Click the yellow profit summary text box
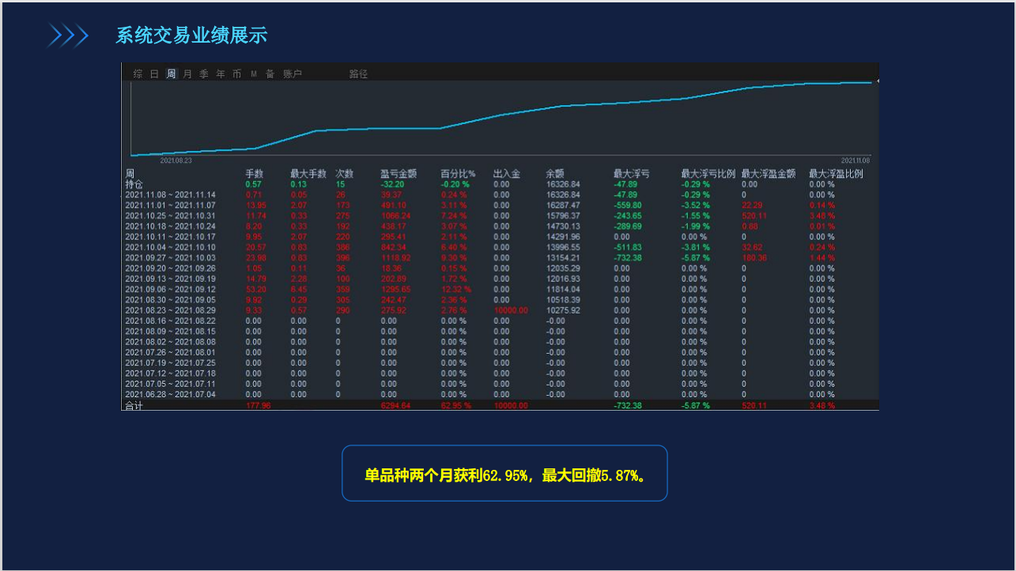The image size is (1016, 571). click(x=504, y=474)
